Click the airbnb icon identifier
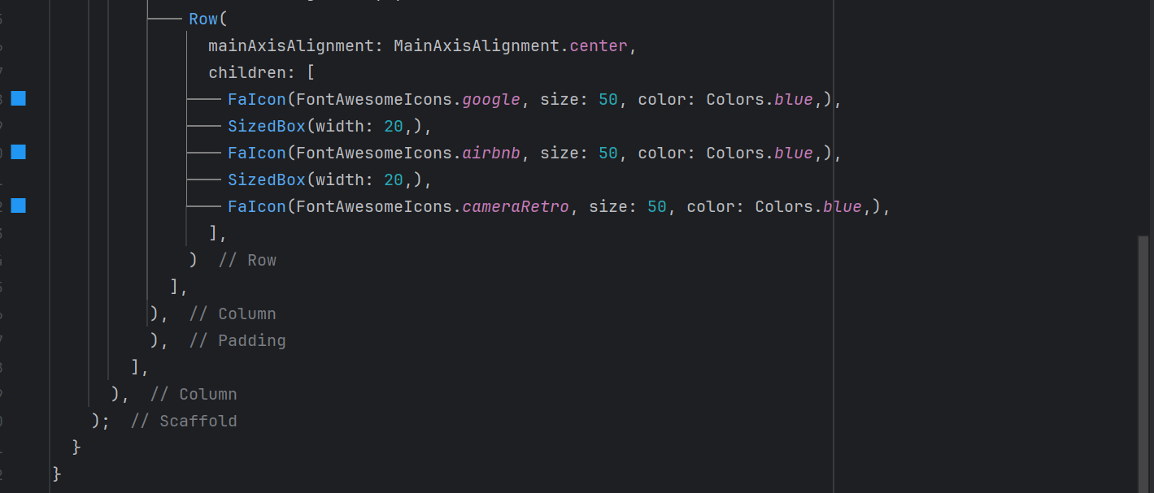This screenshot has width=1154, height=493. [491, 154]
